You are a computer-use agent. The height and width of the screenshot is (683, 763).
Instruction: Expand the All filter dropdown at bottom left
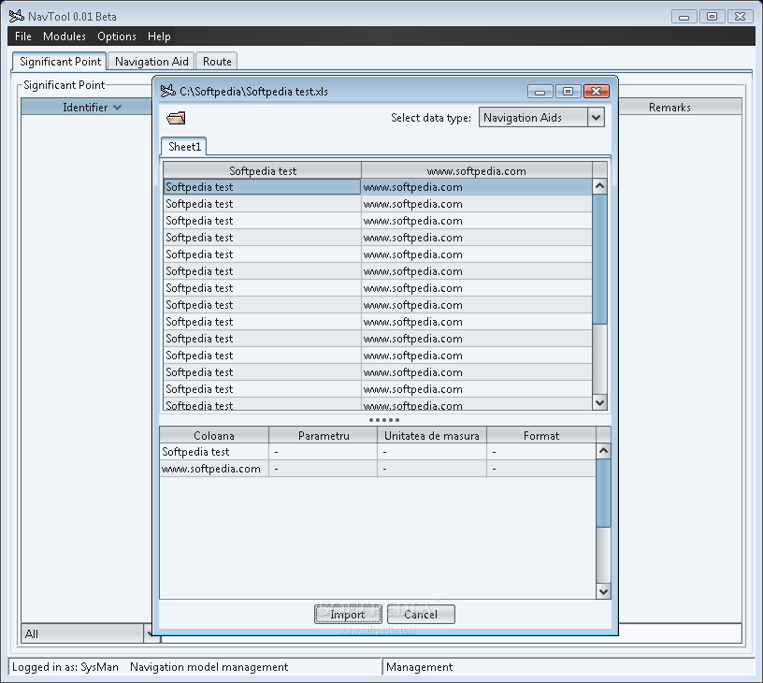149,633
